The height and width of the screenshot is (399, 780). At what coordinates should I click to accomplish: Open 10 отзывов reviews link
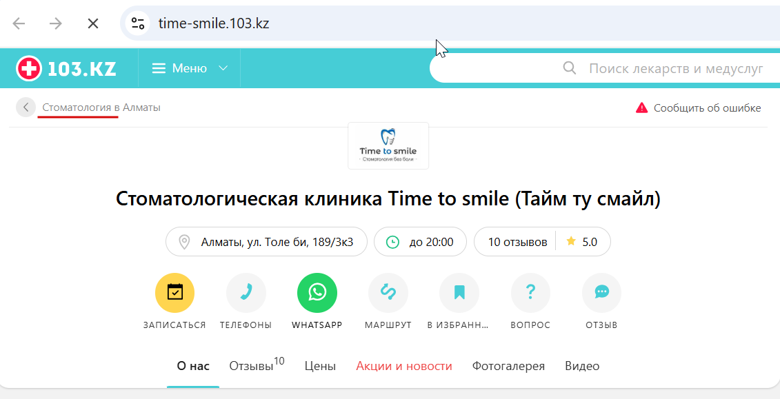pyautogui.click(x=517, y=242)
